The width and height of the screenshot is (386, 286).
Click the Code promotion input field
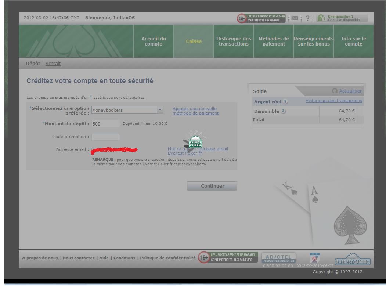[106, 137]
